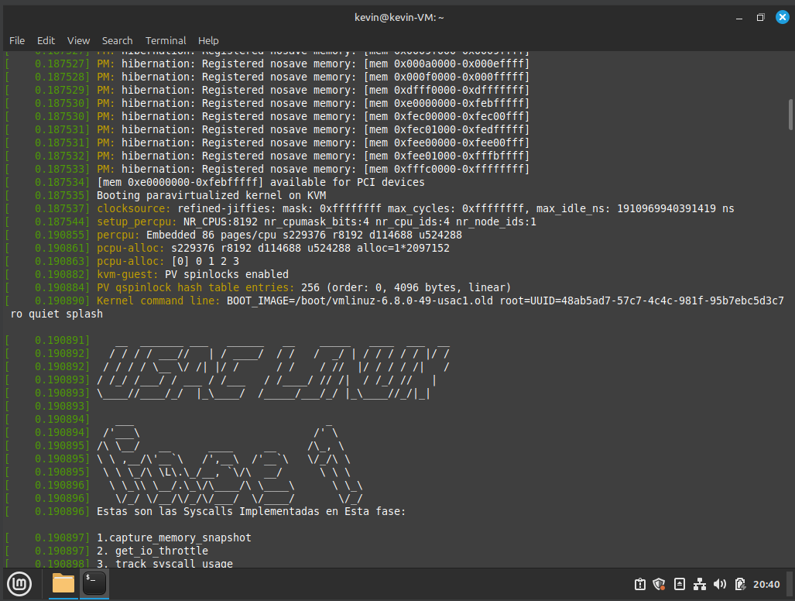Image resolution: width=795 pixels, height=601 pixels.
Task: Click the volume speaker icon
Action: (720, 584)
